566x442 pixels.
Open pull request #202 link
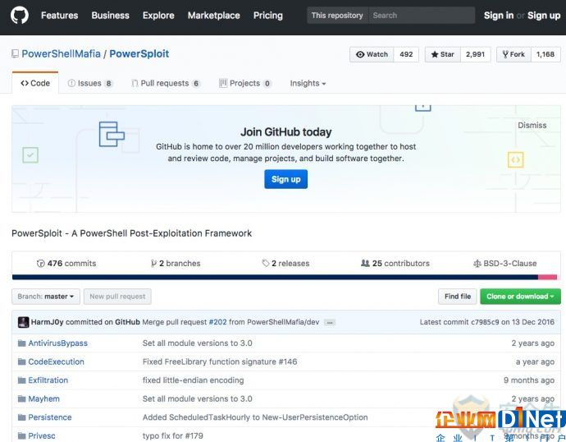point(217,322)
